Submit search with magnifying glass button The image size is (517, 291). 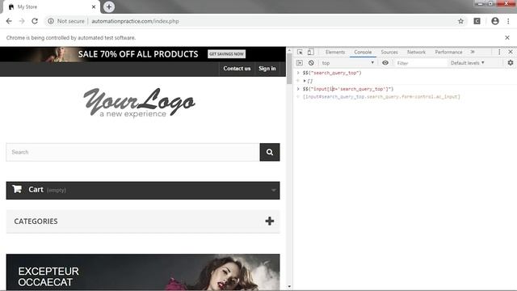tap(270, 152)
